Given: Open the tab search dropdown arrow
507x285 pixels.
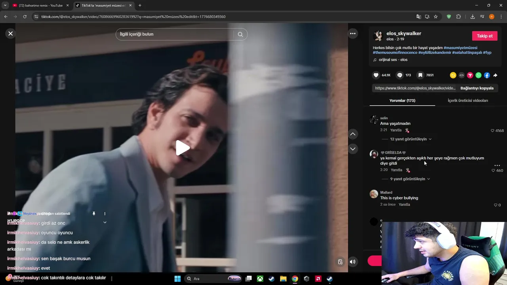Looking at the screenshot, I should pos(5,6).
